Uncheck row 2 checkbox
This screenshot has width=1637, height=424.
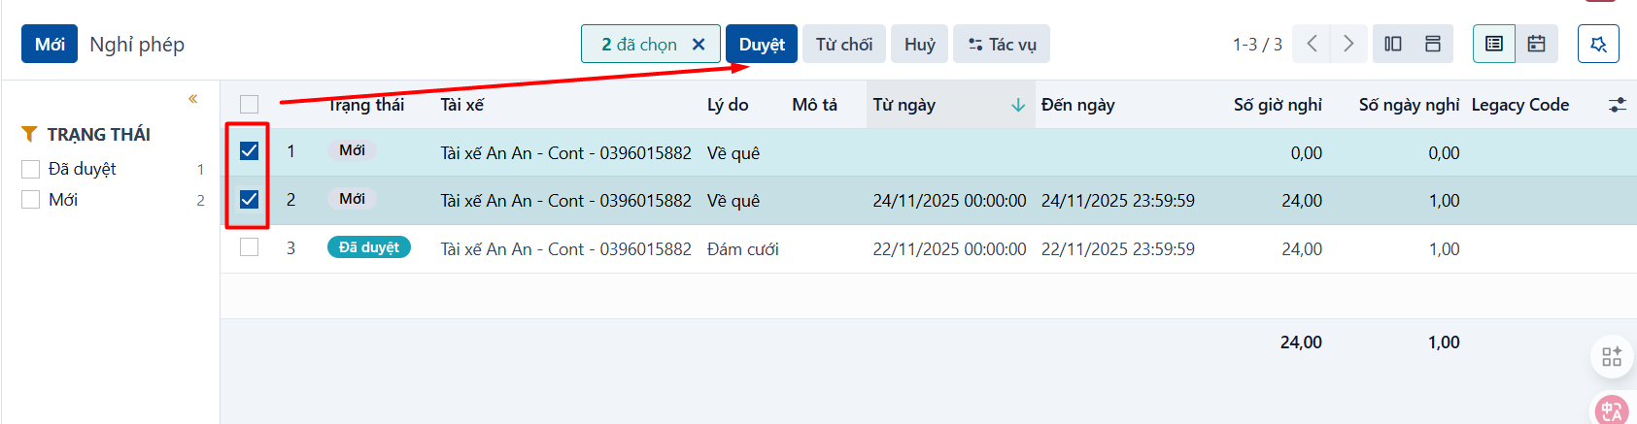pyautogui.click(x=250, y=199)
